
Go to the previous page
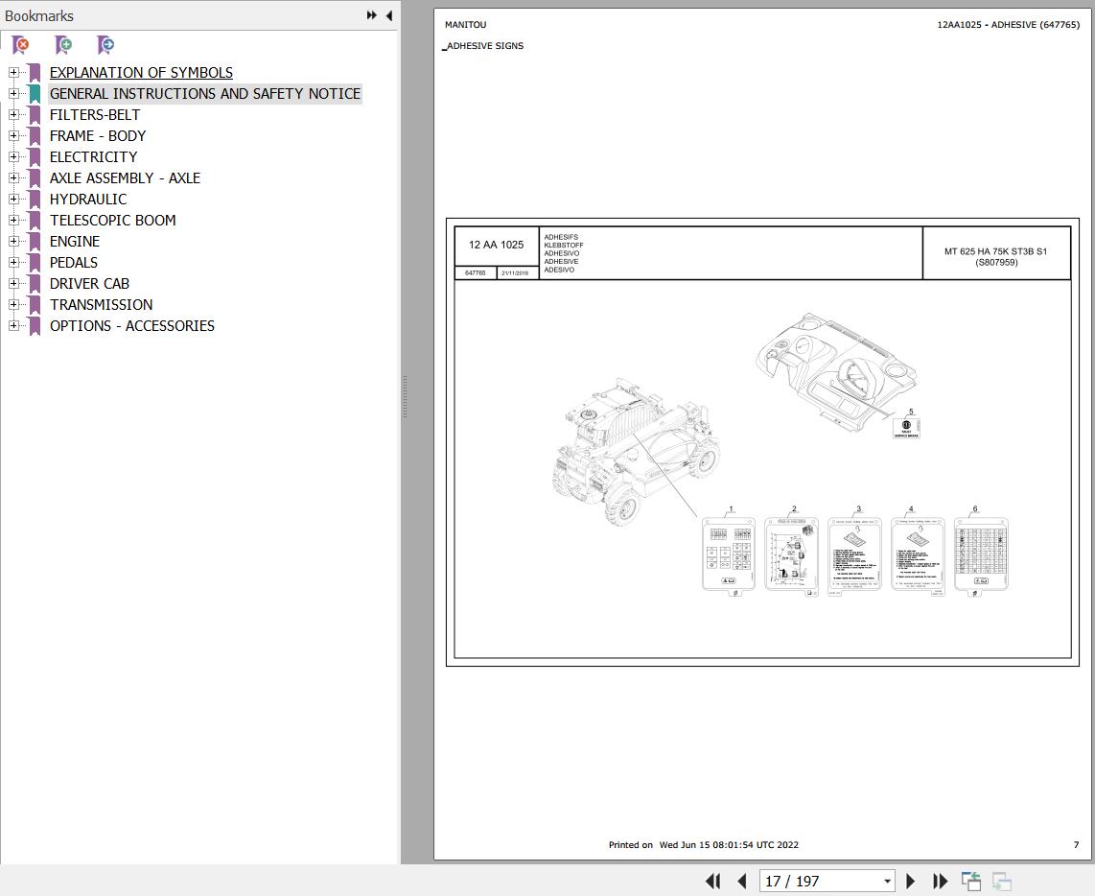click(x=741, y=882)
